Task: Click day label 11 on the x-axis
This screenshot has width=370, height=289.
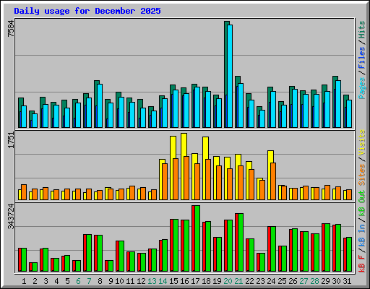Action: coord(130,281)
